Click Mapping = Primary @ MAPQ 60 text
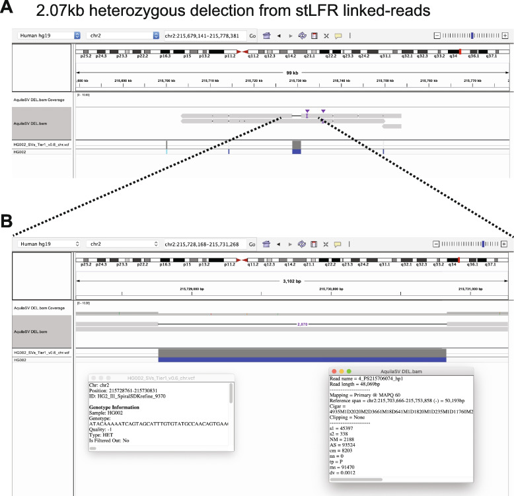The height and width of the screenshot is (496, 514). point(365,395)
